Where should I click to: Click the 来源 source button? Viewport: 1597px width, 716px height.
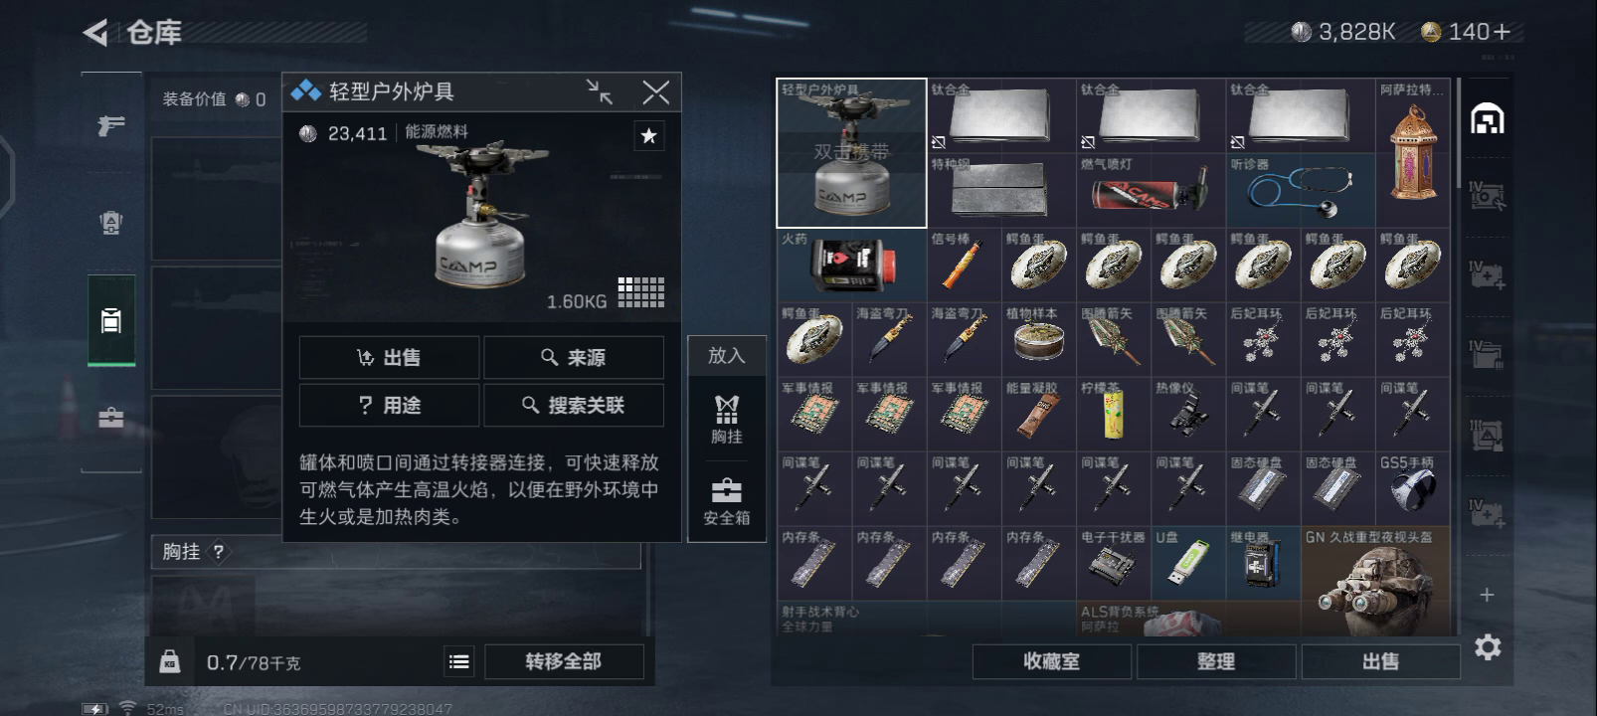[x=574, y=357]
